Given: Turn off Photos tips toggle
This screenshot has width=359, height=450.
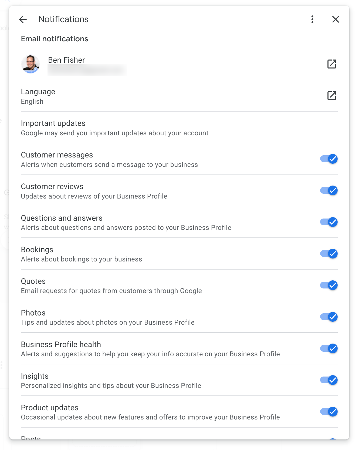Looking at the screenshot, I should pos(329,317).
